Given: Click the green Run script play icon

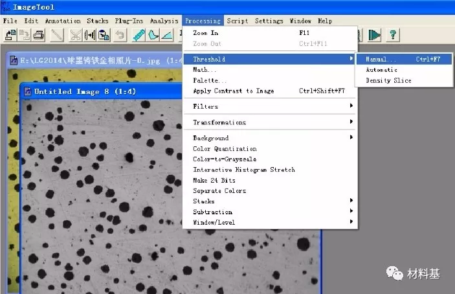Looking at the screenshot, I should pyautogui.click(x=374, y=35).
